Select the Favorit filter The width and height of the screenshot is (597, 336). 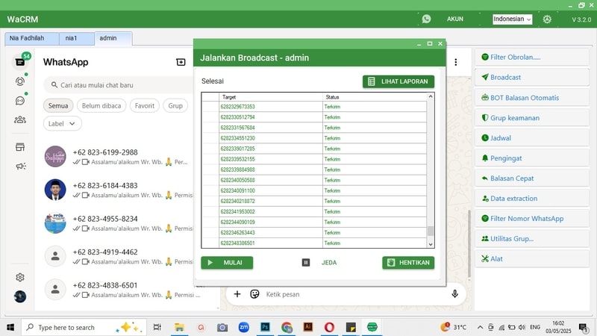point(144,105)
